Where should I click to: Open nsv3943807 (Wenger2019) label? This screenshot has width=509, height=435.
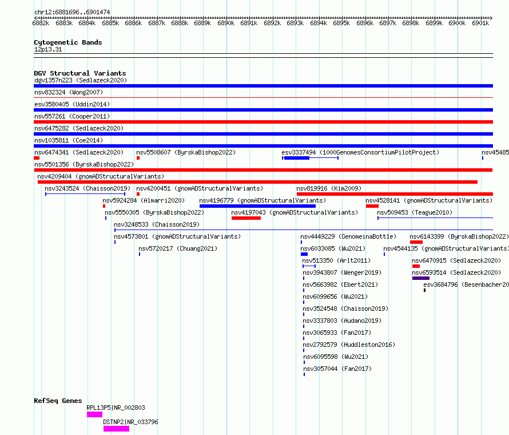click(342, 272)
